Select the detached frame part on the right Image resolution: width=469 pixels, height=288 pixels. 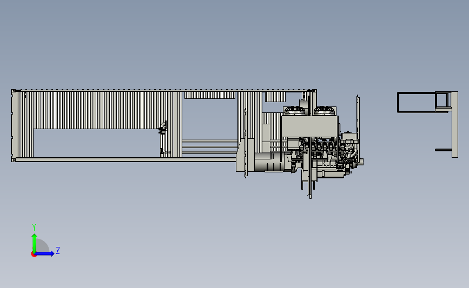point(428,124)
